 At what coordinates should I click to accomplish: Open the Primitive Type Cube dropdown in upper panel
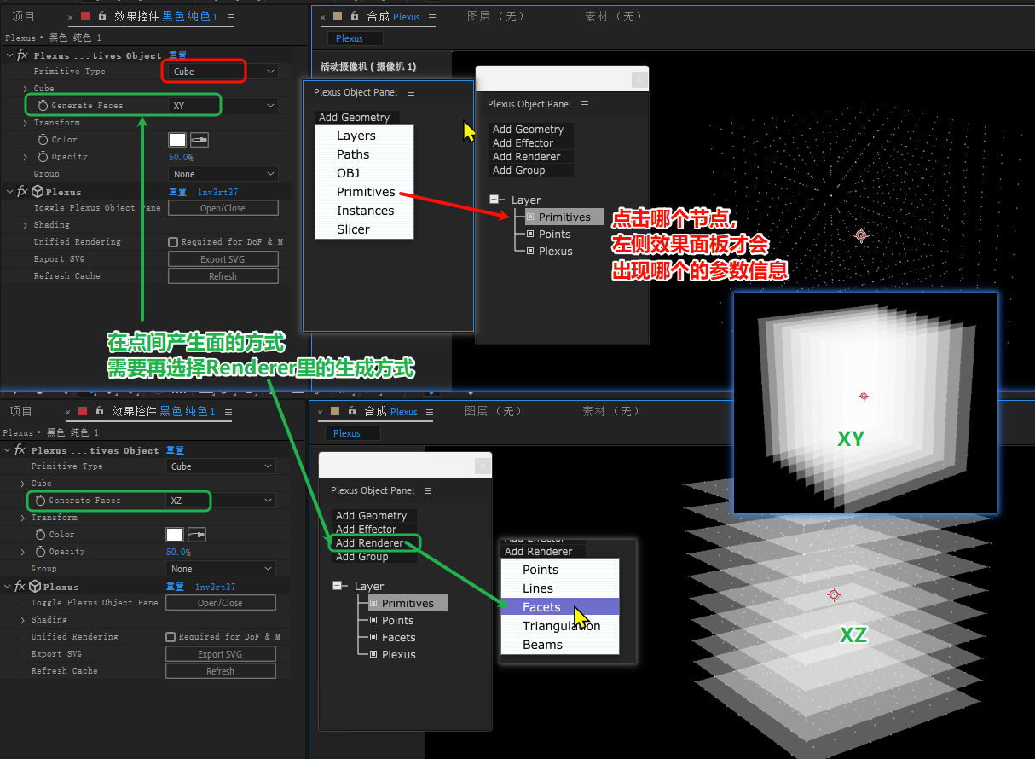click(223, 72)
